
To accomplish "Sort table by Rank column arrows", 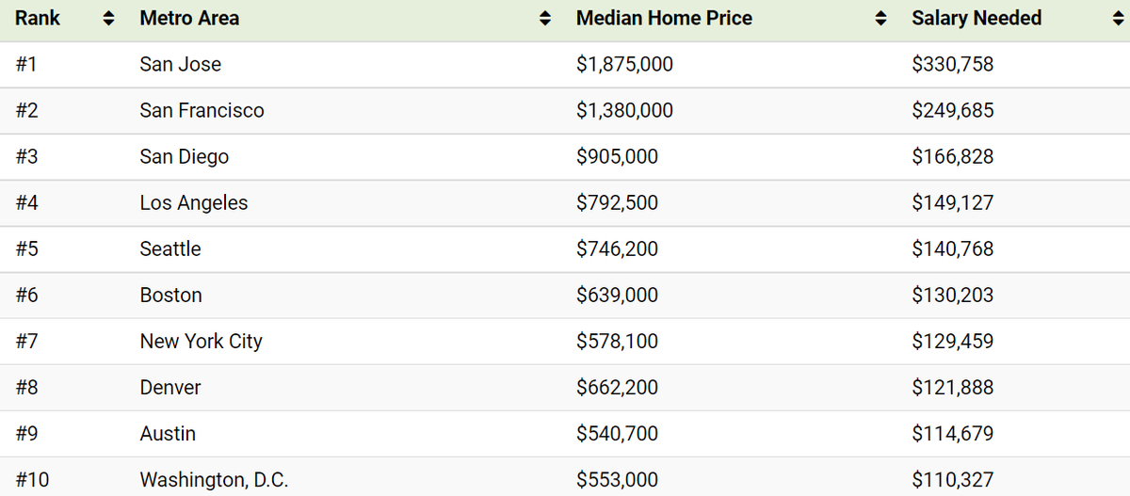I will [x=107, y=19].
